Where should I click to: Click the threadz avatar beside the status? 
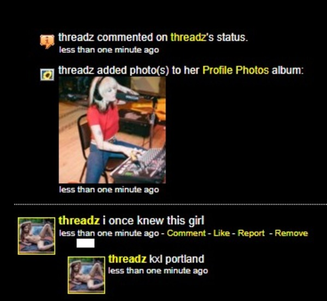point(37,236)
